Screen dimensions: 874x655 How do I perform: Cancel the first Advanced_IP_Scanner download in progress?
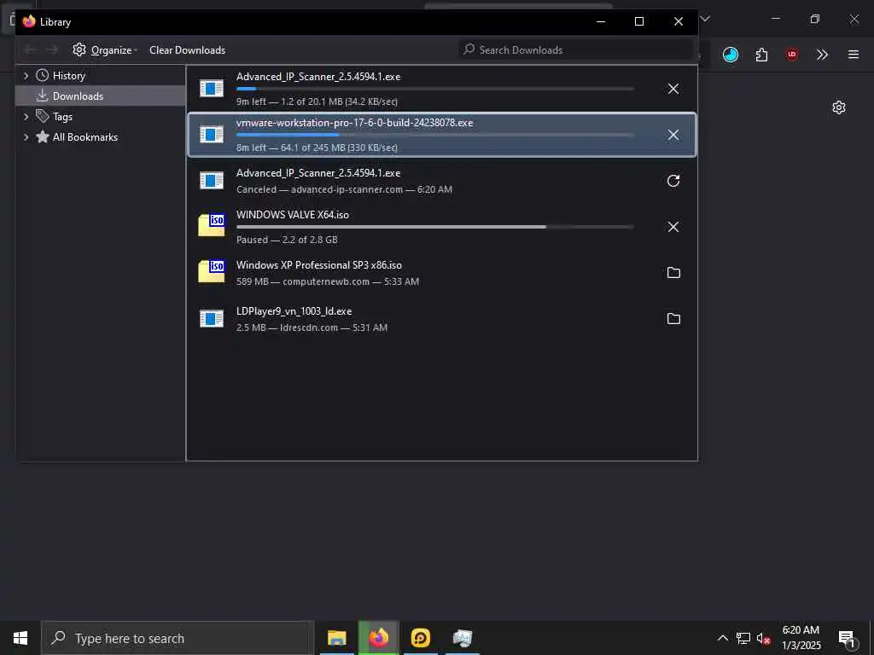673,89
